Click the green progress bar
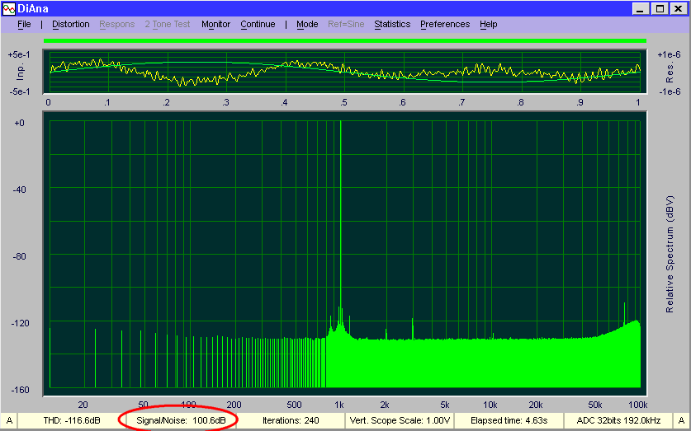Viewport: 691px width, 431px height. click(345, 41)
